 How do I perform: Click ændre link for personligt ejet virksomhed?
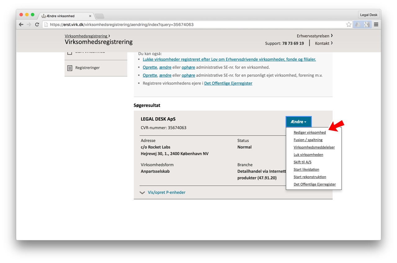pyautogui.click(x=165, y=75)
